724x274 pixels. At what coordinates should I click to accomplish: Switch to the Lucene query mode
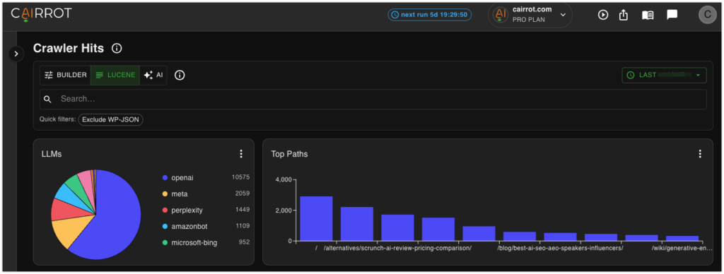(115, 75)
